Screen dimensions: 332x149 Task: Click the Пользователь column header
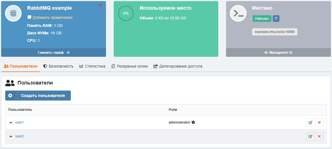[20, 110]
